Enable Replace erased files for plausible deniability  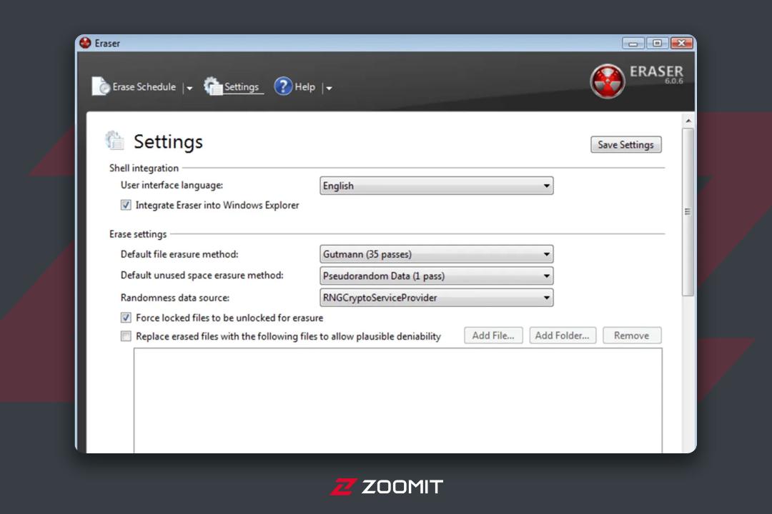(126, 336)
